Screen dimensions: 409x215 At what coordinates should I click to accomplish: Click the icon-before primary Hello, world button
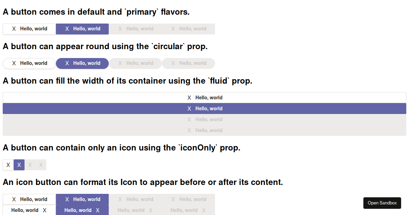(x=82, y=199)
